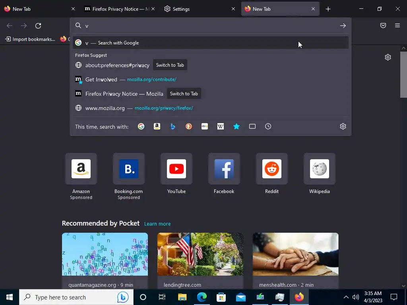Select www.mozilla.org privacy suggestion
The image size is (407, 305).
coord(211,108)
